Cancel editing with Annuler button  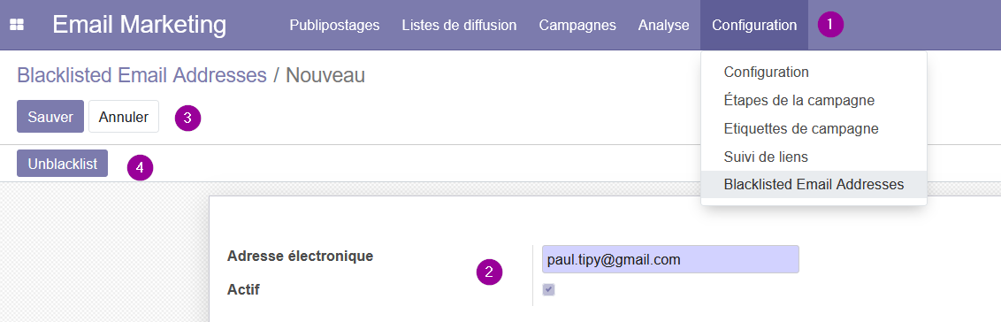tap(124, 116)
